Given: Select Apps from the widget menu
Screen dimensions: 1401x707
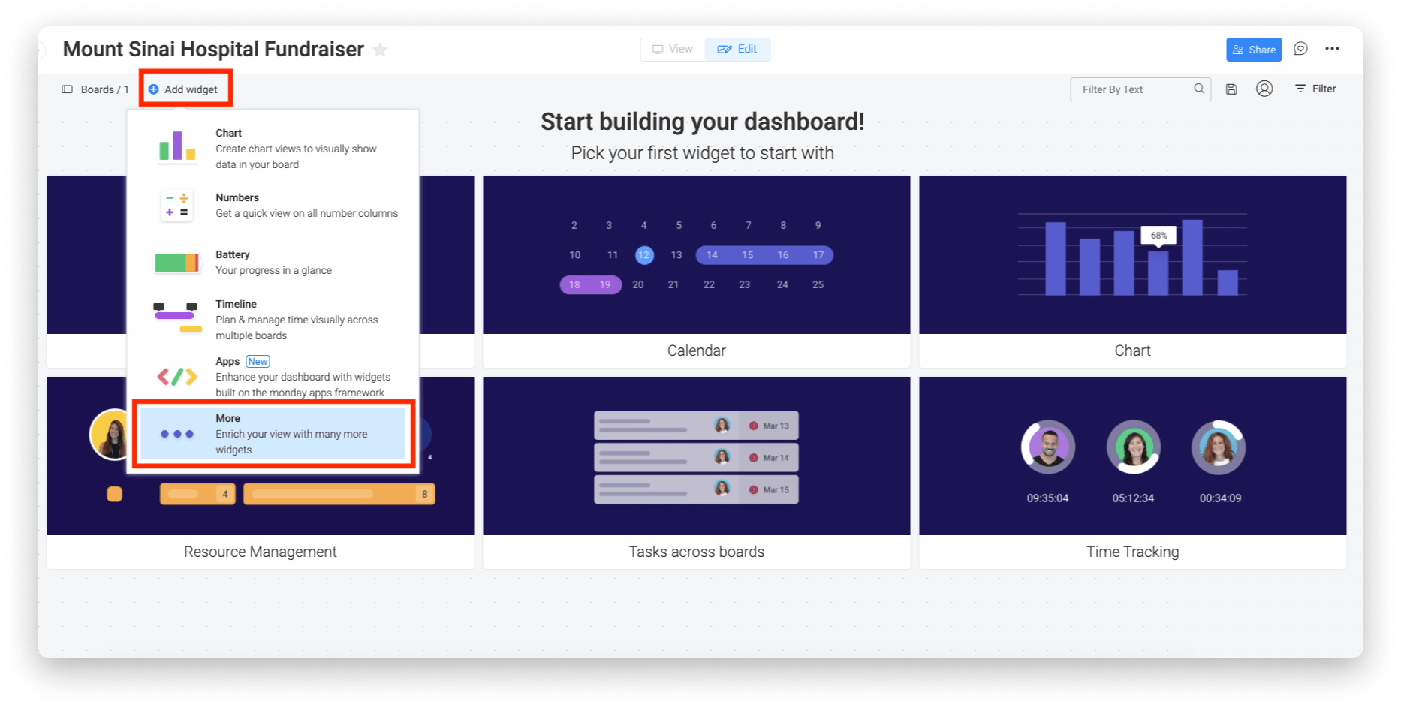Looking at the screenshot, I should [273, 377].
